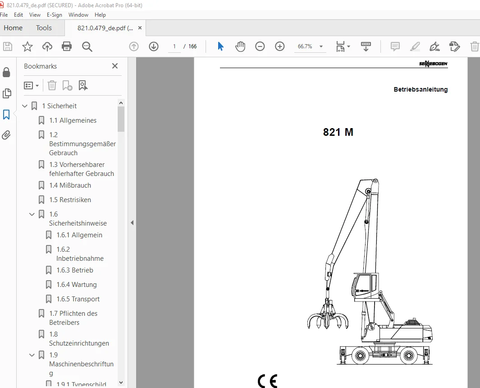The width and height of the screenshot is (480, 388).
Task: Open bookmarks options menu dropdown
Action: 31,86
